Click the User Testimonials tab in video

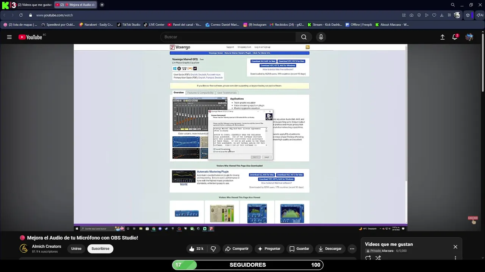pos(227,93)
